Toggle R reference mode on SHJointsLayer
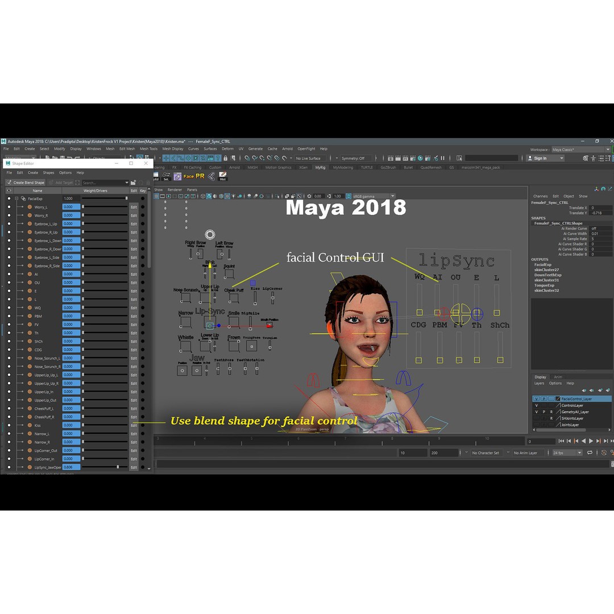The width and height of the screenshot is (614, 614). 551,418
